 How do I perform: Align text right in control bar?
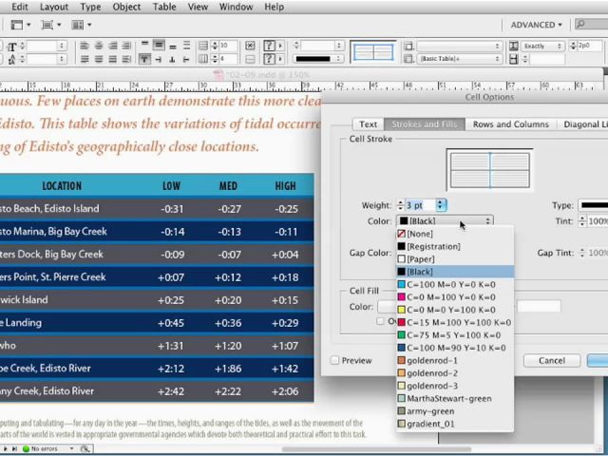coord(112,47)
